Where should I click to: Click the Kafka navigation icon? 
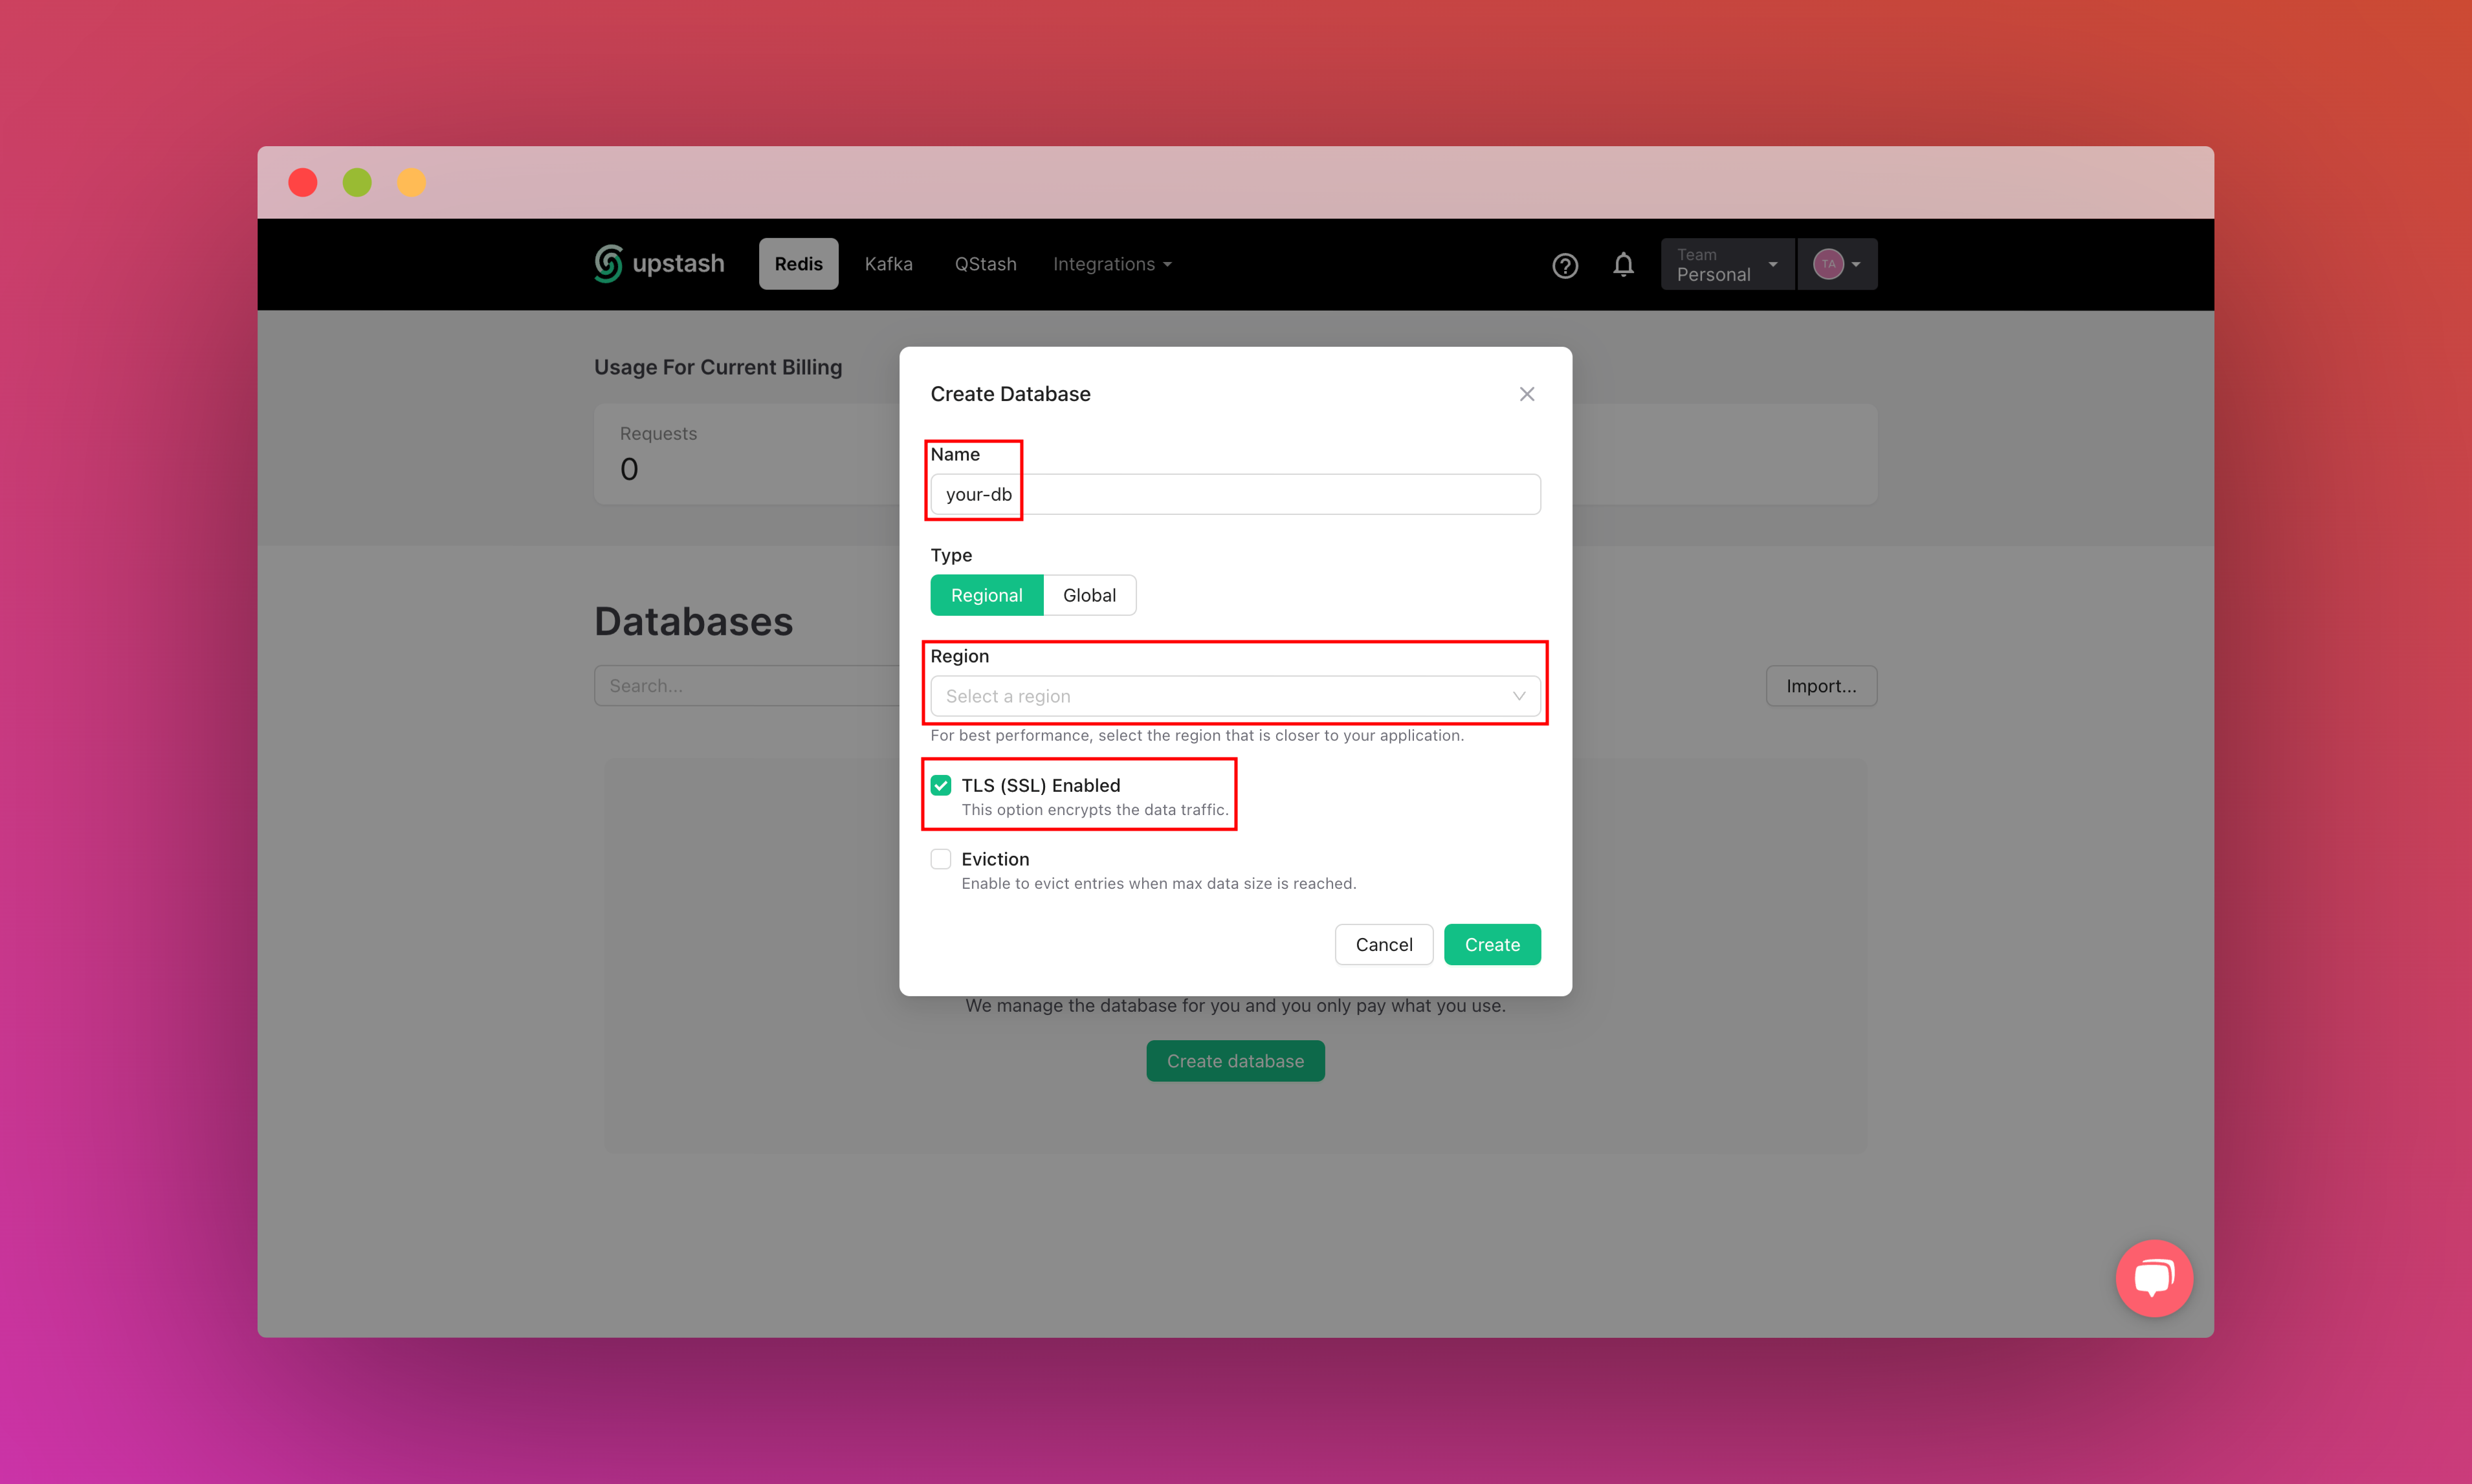(887, 263)
